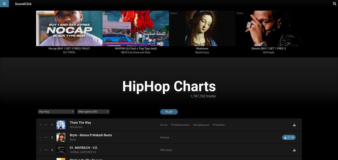Image resolution: width=338 pixels, height=160 pixels.
Task: Click the search magnifier icon
Action: point(335,4)
